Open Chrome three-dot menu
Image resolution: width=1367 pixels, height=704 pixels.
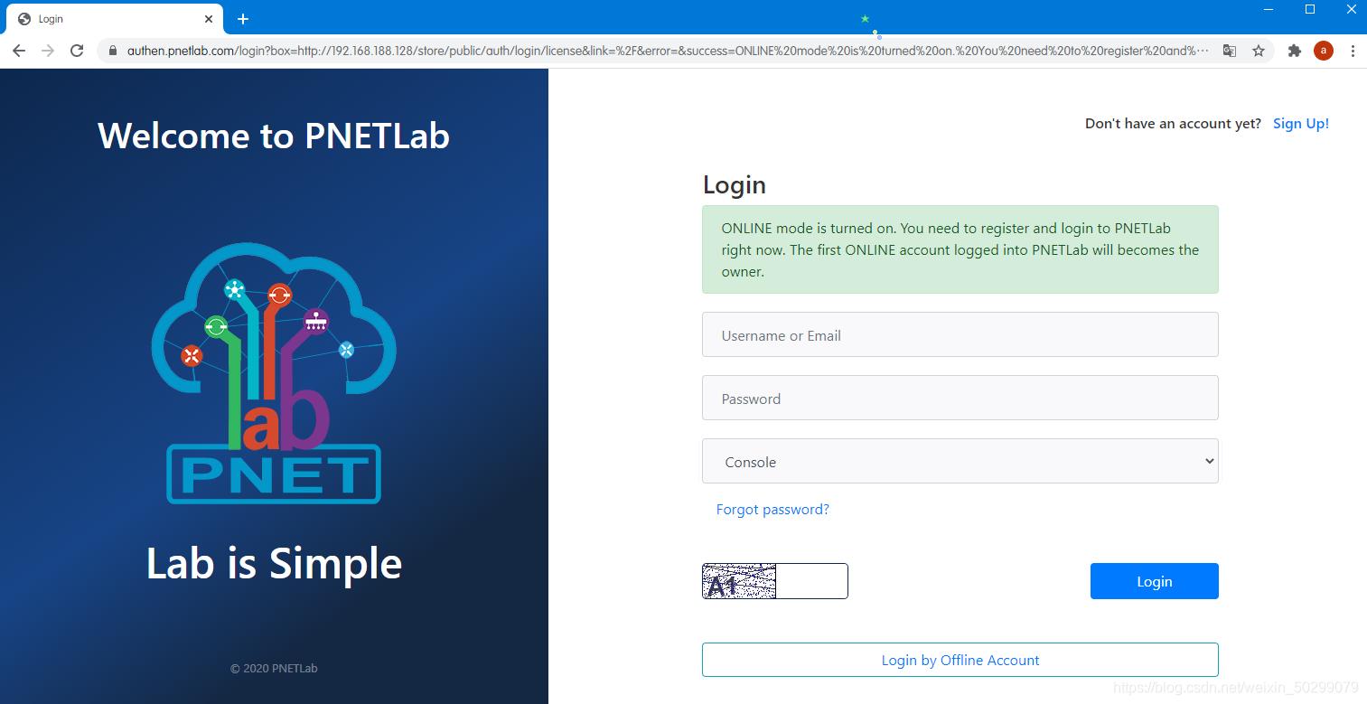point(1353,51)
